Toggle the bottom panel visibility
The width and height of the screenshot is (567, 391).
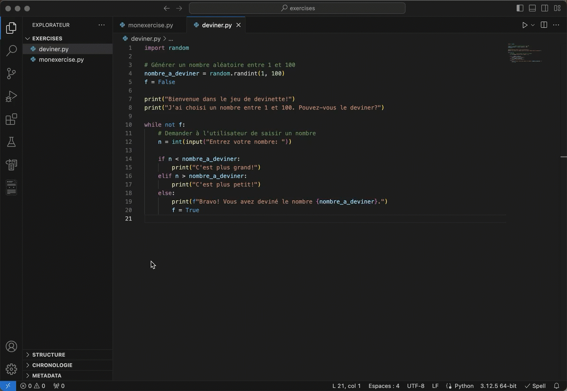point(532,9)
